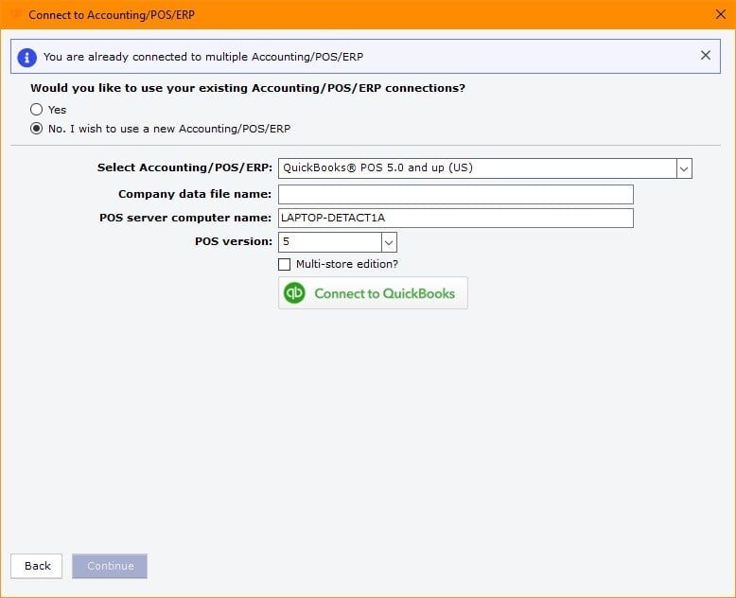Click the blue info icon in banner
Image resolution: width=736 pixels, height=598 pixels.
pyautogui.click(x=26, y=58)
